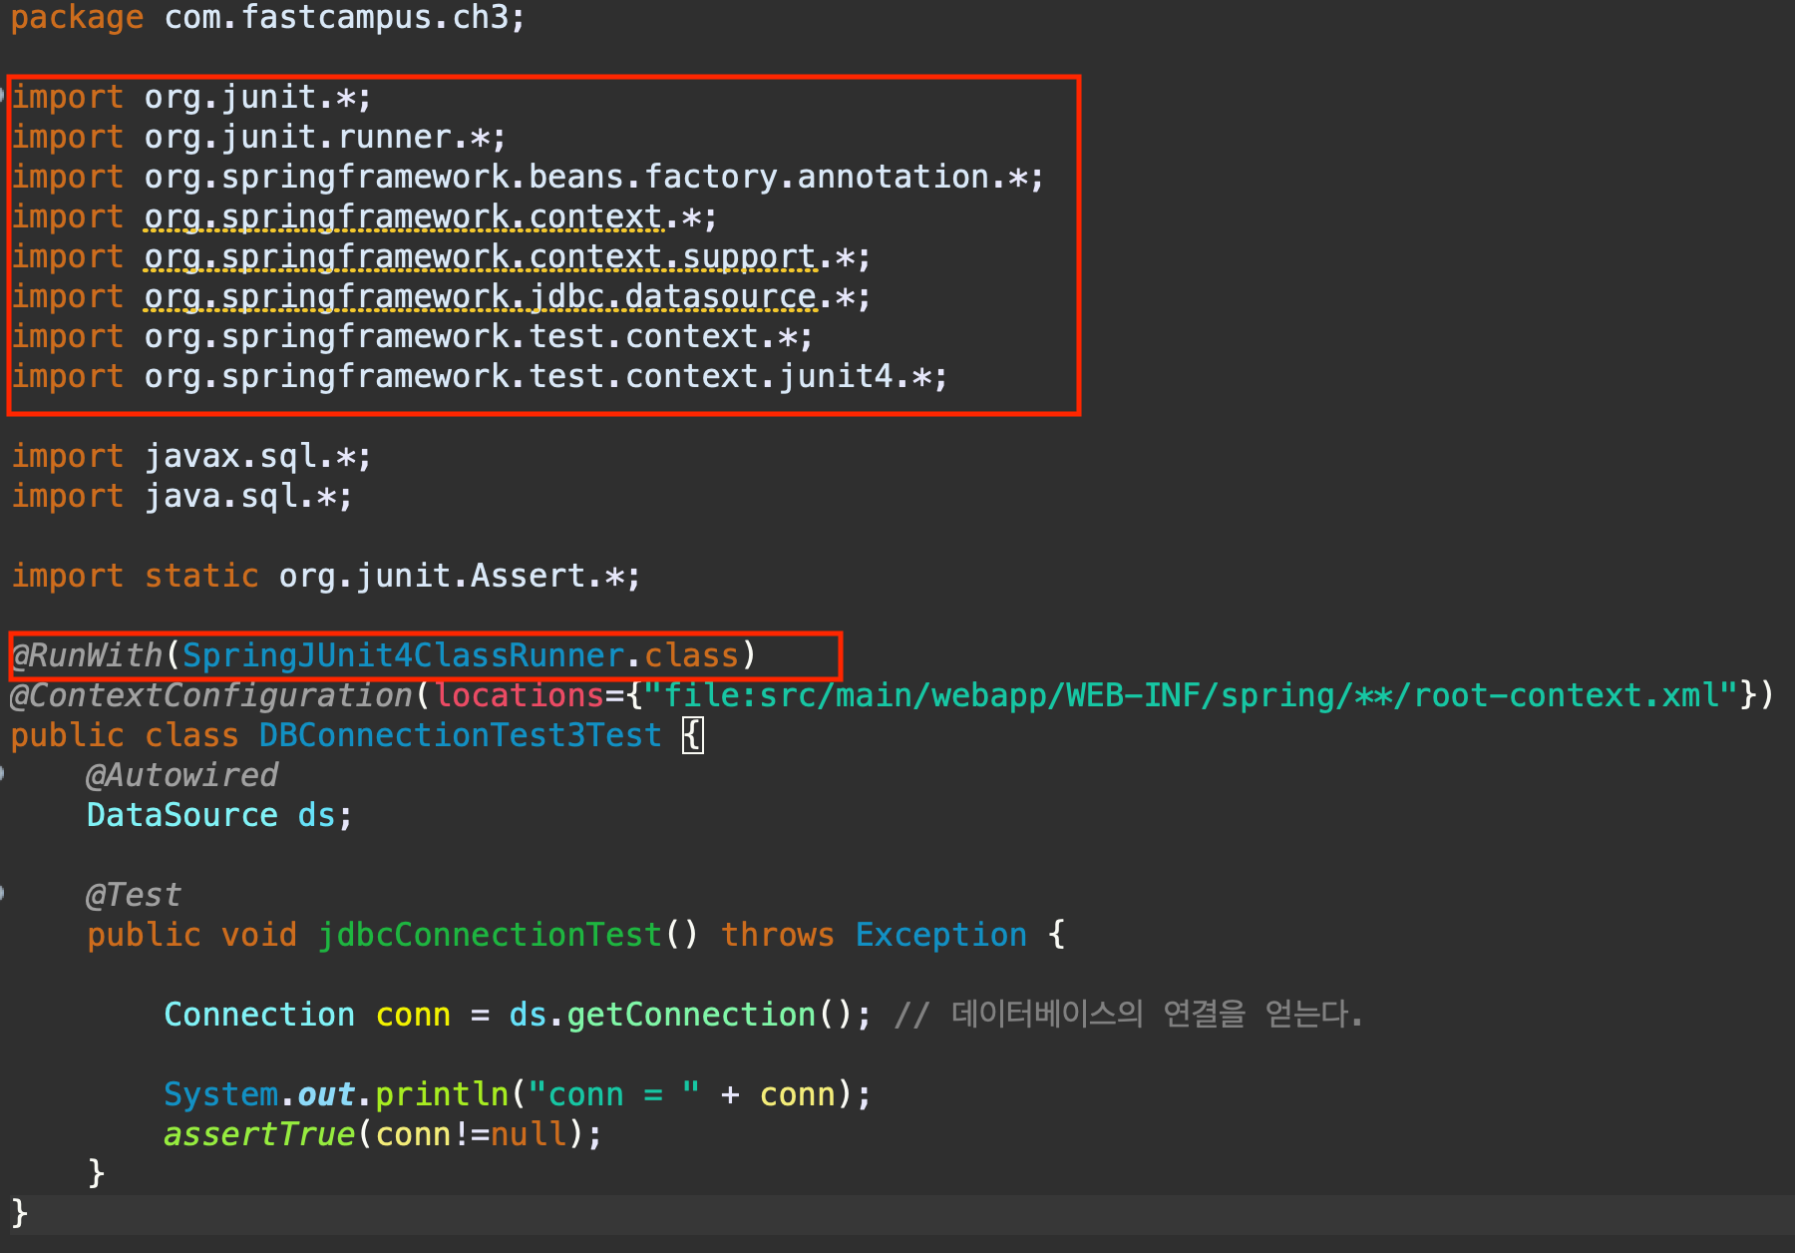Click the 'assertTrue' method call
Viewport: 1795px width, 1253px height.
coord(259,1135)
